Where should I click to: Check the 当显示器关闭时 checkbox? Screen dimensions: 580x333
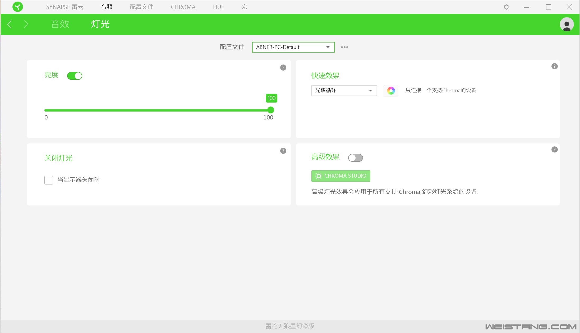coord(49,180)
